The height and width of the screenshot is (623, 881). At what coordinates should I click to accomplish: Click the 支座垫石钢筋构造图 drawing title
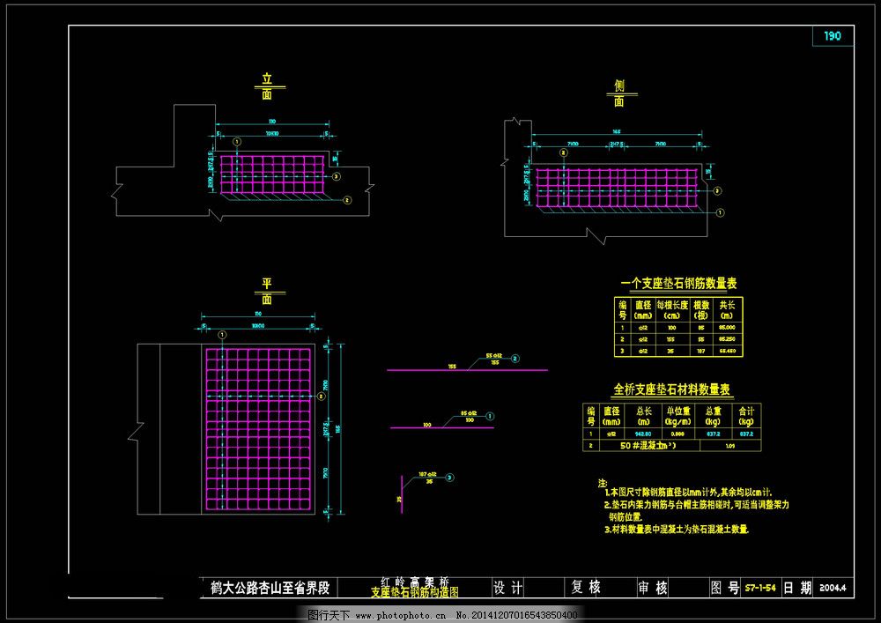[414, 594]
